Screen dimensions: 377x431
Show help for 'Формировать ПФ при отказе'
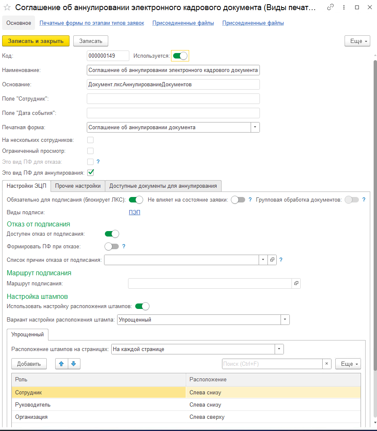(x=124, y=247)
